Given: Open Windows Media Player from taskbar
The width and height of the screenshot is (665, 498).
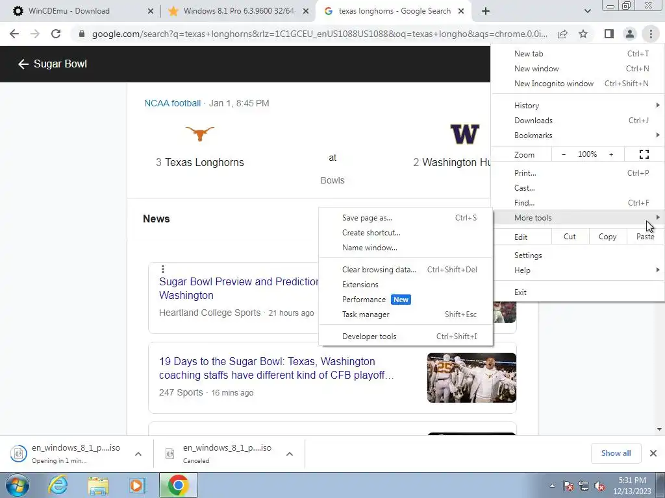Looking at the screenshot, I should pyautogui.click(x=138, y=485).
